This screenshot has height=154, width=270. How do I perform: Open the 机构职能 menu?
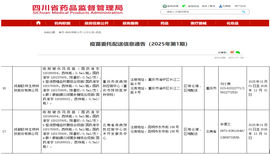point(62,23)
